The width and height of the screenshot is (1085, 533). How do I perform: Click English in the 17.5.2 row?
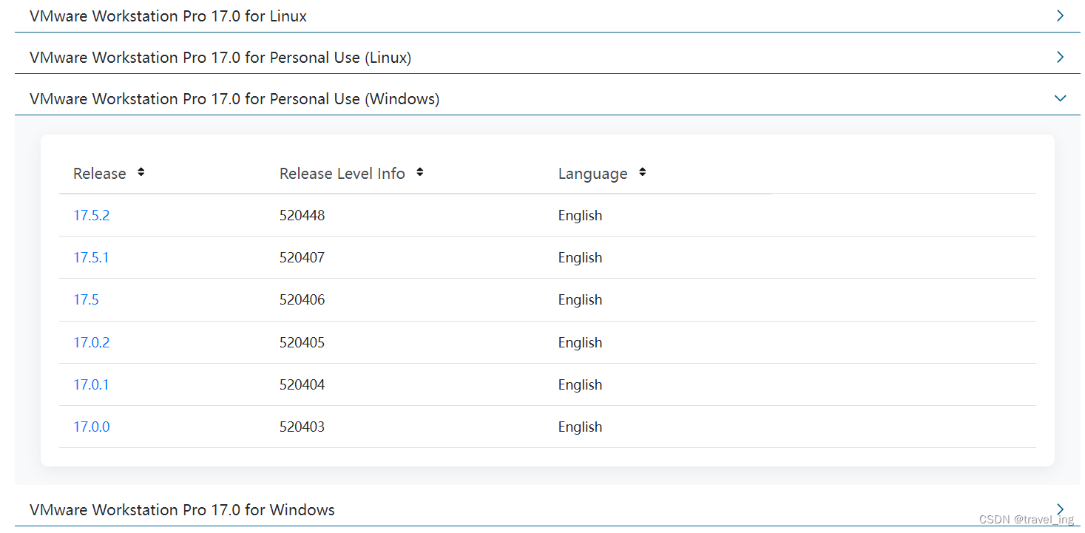point(580,215)
